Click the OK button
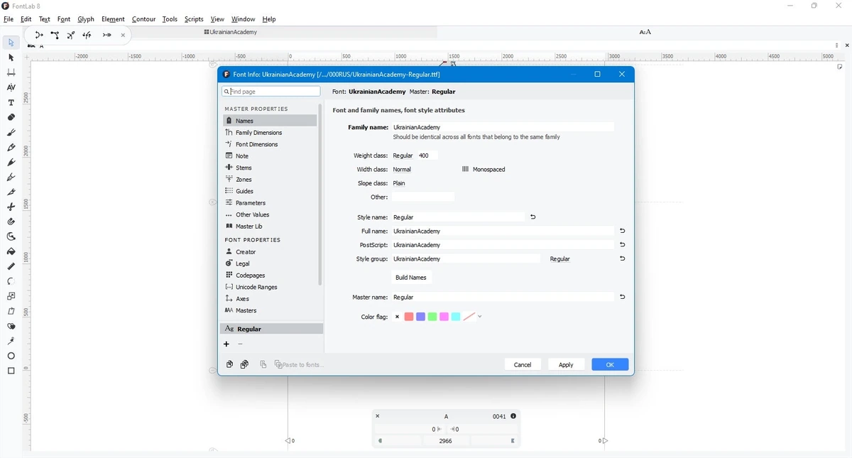This screenshot has height=458, width=852. pos(610,364)
